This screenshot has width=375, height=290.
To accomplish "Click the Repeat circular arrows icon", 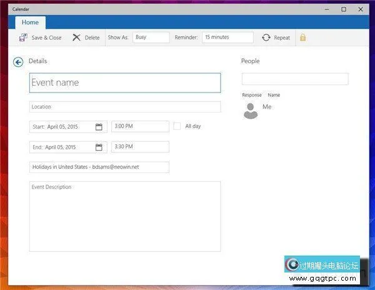I will tap(266, 37).
